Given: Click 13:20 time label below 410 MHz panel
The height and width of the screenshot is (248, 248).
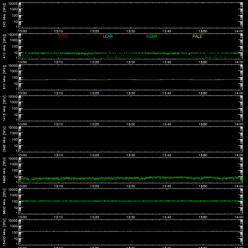Looking at the screenshot, I should (95, 62).
